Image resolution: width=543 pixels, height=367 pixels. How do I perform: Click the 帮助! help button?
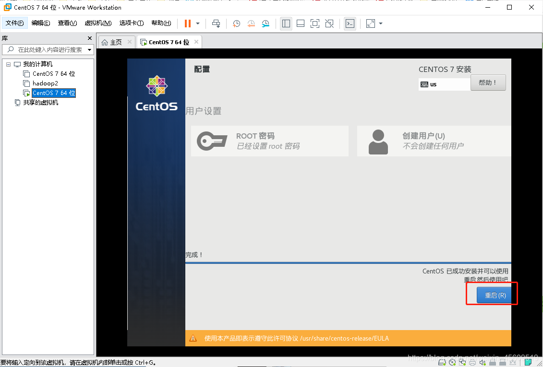[x=488, y=83]
